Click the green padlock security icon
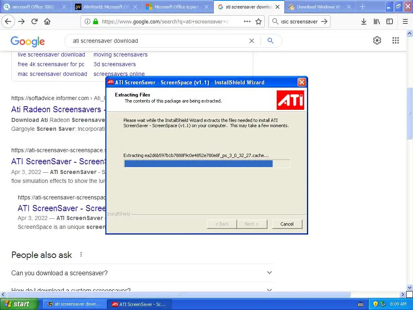Screen dimensions: 413x310 click(96, 22)
